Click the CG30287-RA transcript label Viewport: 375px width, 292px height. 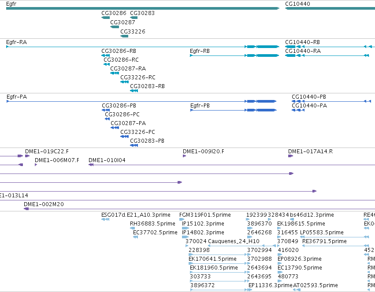[128, 69]
